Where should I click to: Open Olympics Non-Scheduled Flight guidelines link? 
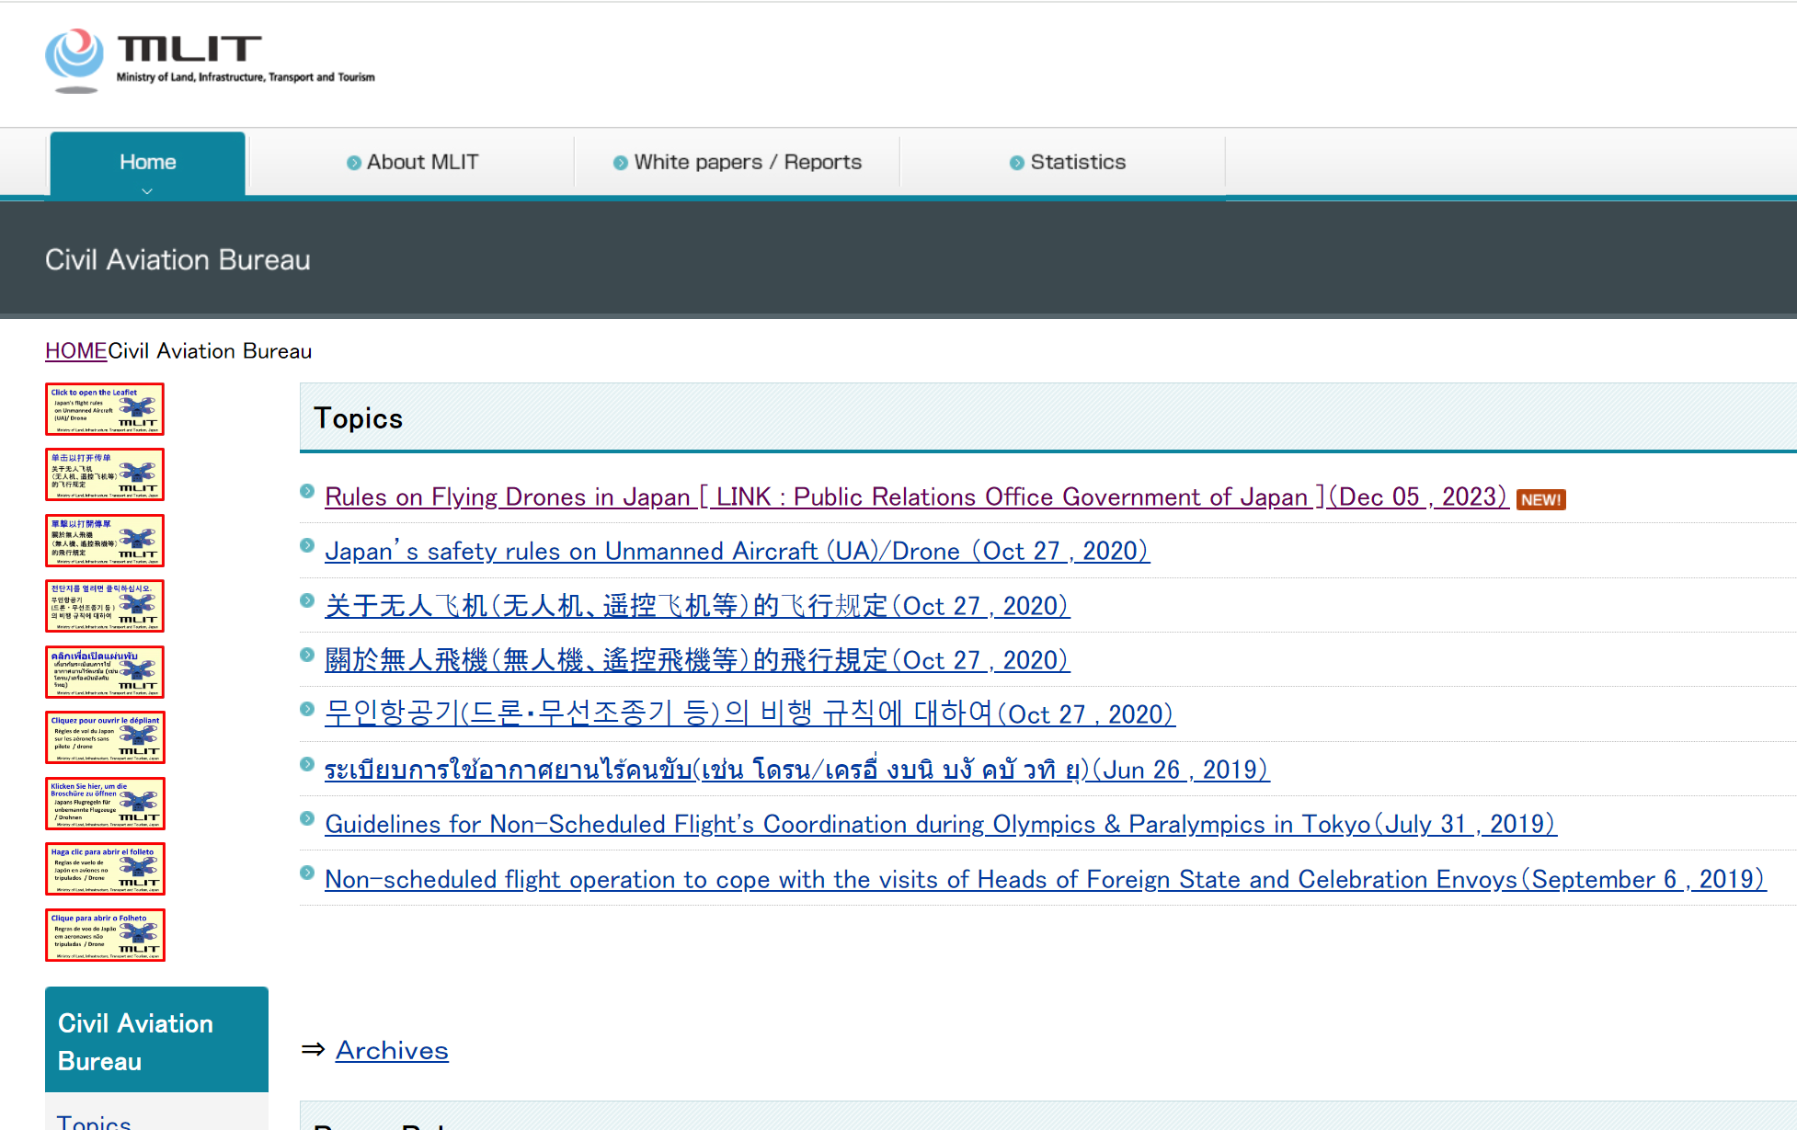click(940, 825)
